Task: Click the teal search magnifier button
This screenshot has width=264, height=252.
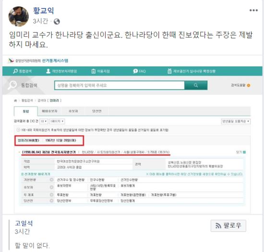Action: coord(196,85)
